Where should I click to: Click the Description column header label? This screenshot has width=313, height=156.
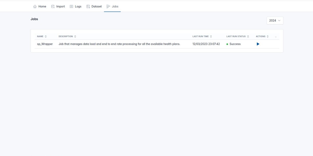pos(66,36)
